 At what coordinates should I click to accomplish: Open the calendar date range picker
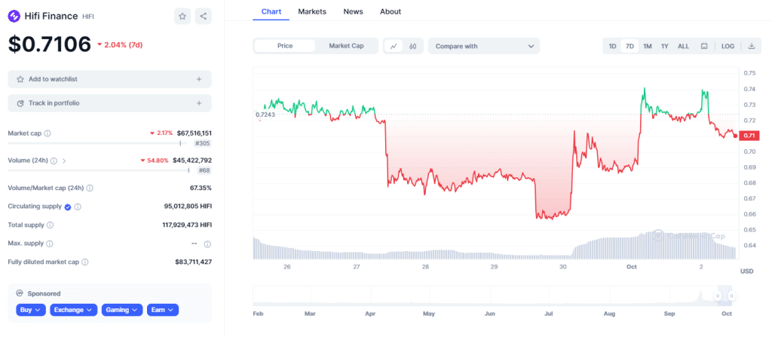704,46
